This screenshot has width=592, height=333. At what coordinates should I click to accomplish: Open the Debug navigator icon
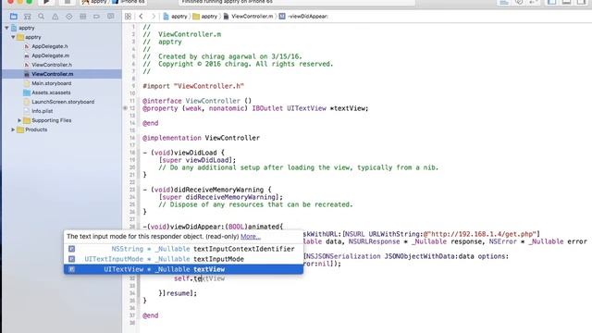(x=82, y=17)
